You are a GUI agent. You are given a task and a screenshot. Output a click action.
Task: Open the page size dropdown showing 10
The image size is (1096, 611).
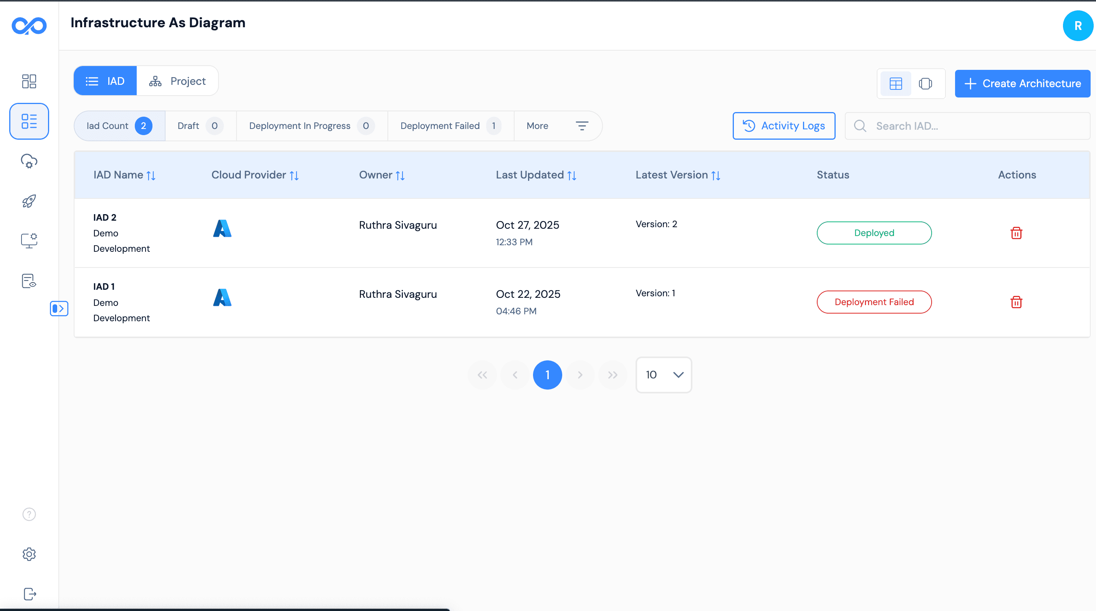pos(663,375)
